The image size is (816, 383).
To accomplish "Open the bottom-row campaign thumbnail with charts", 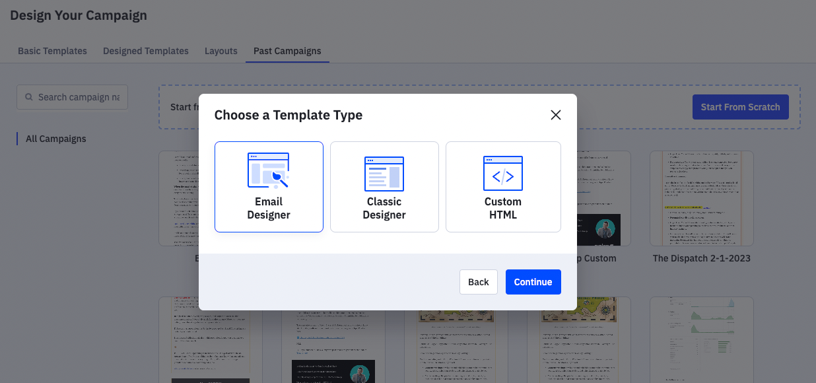I will pos(702,339).
